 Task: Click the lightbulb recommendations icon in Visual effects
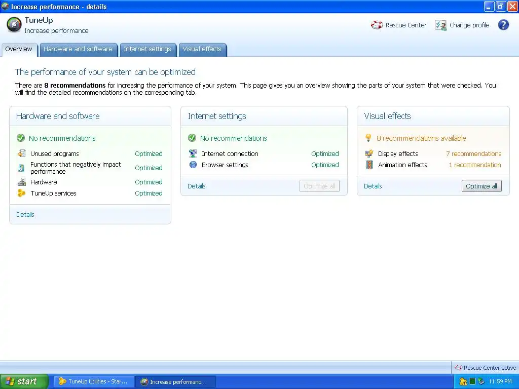368,138
